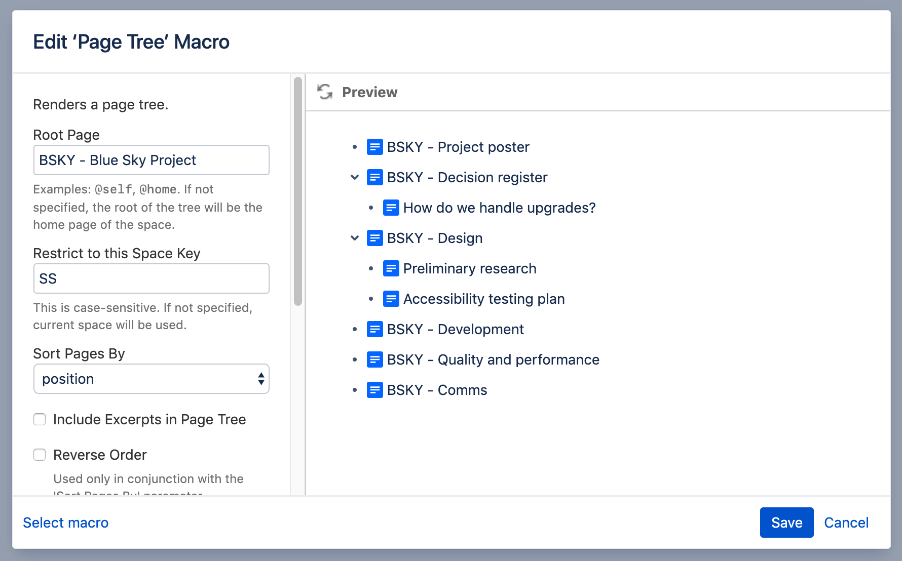Cancel editing the macro
The height and width of the screenshot is (561, 902).
[846, 523]
